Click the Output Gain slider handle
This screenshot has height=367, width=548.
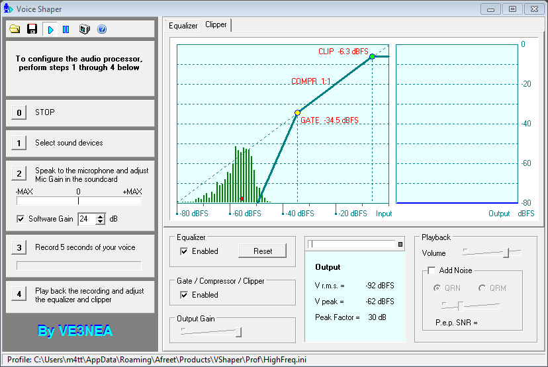[239, 332]
